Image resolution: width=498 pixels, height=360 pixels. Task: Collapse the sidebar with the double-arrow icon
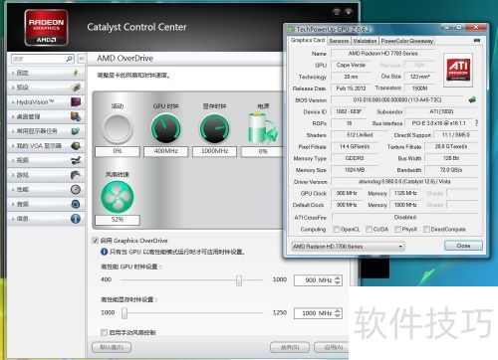82,59
